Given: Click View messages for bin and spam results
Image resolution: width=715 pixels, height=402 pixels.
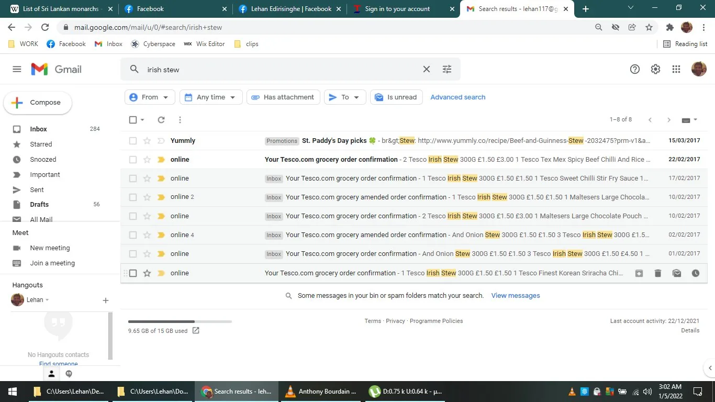Looking at the screenshot, I should click(x=515, y=295).
